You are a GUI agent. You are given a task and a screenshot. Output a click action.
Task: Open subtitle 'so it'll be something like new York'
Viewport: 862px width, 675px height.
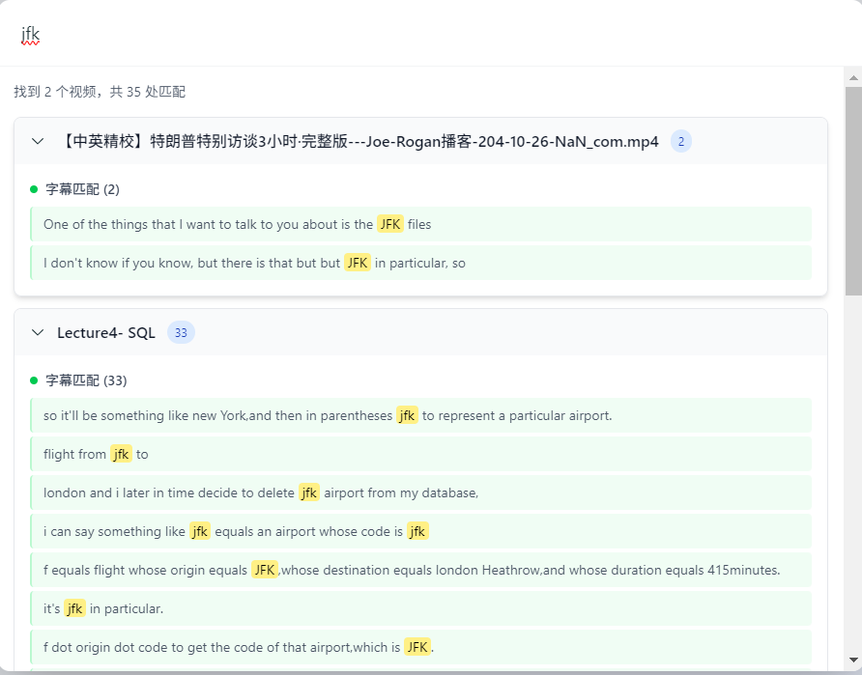pos(421,415)
